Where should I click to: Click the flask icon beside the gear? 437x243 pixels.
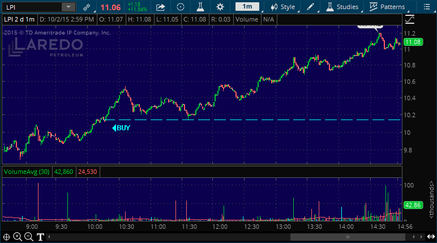point(200,7)
